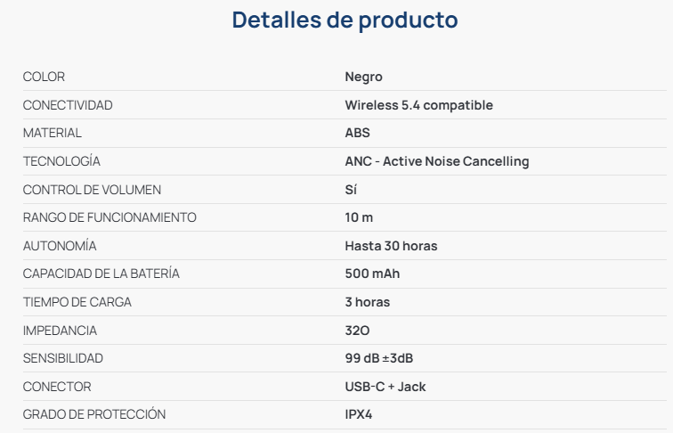Click the IMPEDANCIA row label

[60, 331]
